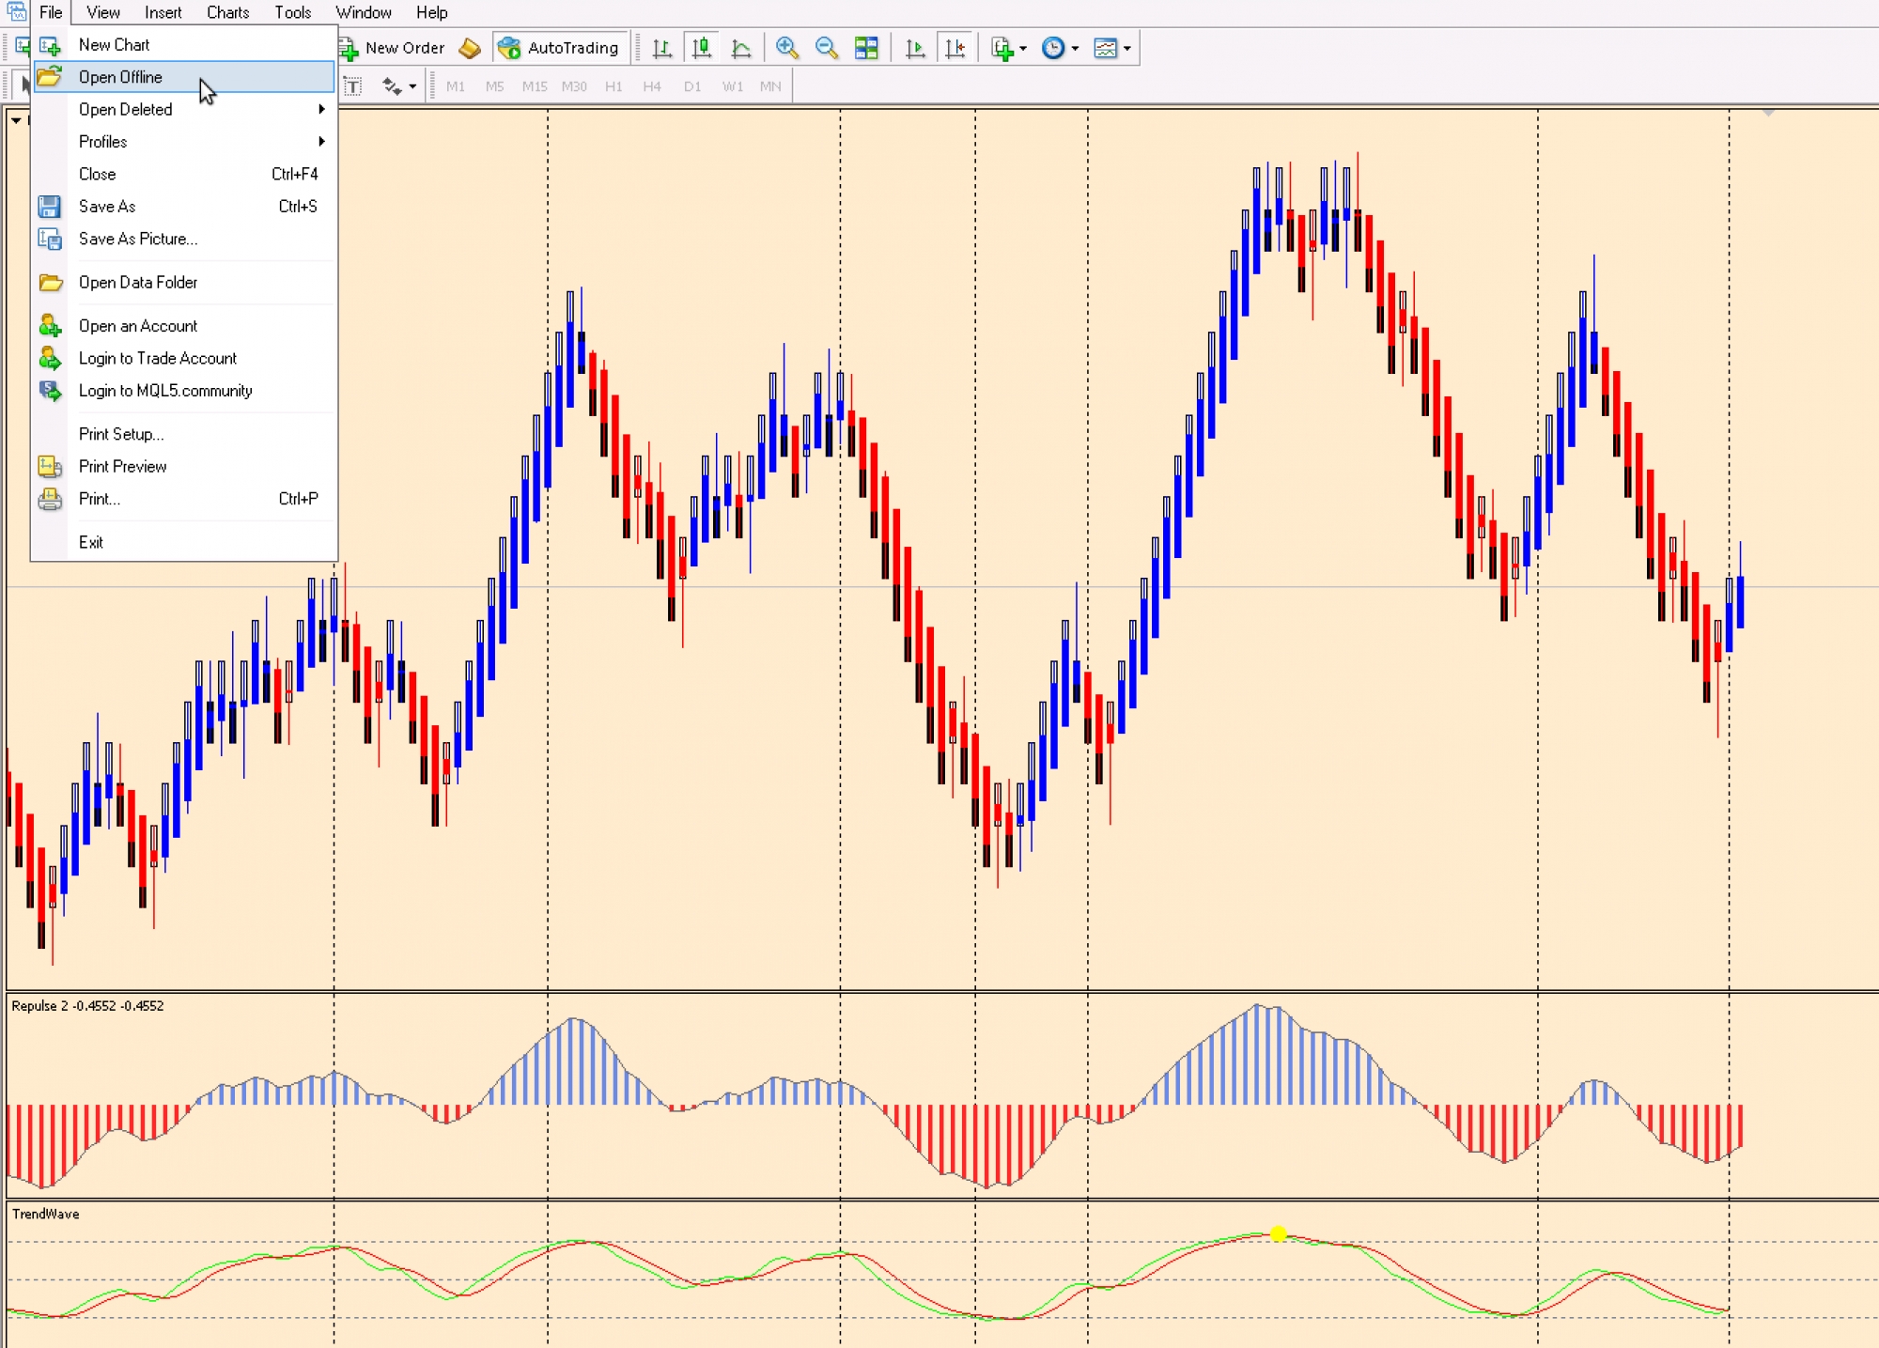Click the New Order button
Viewport: 1879px width, 1348px height.
(393, 48)
